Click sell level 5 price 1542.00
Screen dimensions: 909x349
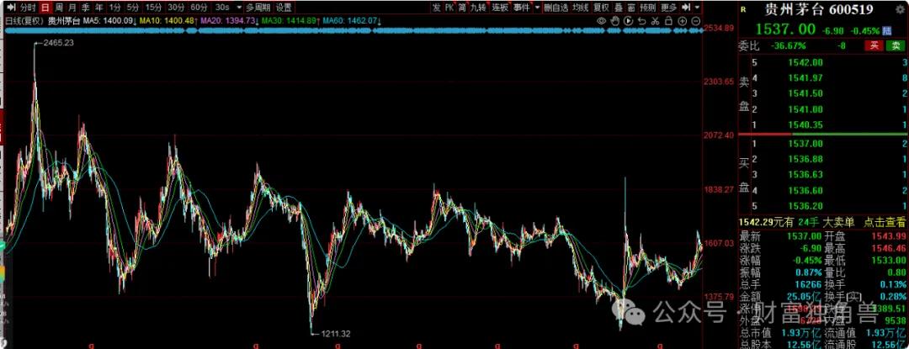805,62
